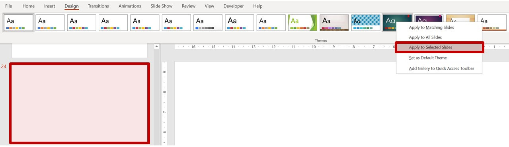Select the first Office theme thumbnail

click(19, 23)
